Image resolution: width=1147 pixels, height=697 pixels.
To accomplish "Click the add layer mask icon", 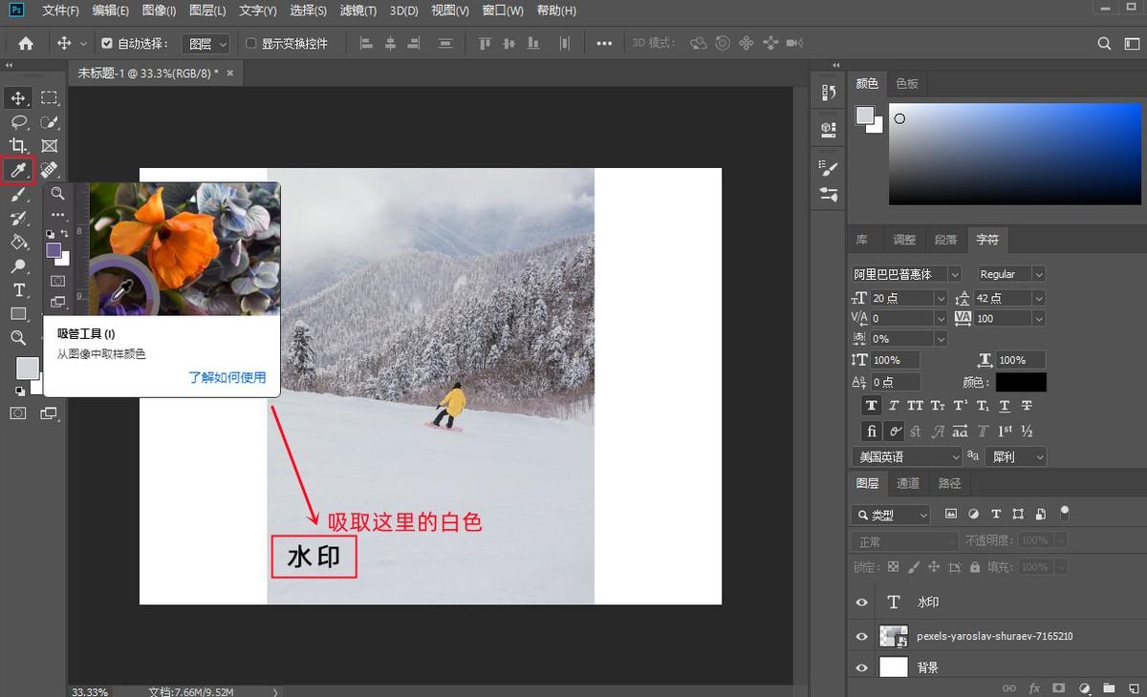I will click(x=1059, y=687).
